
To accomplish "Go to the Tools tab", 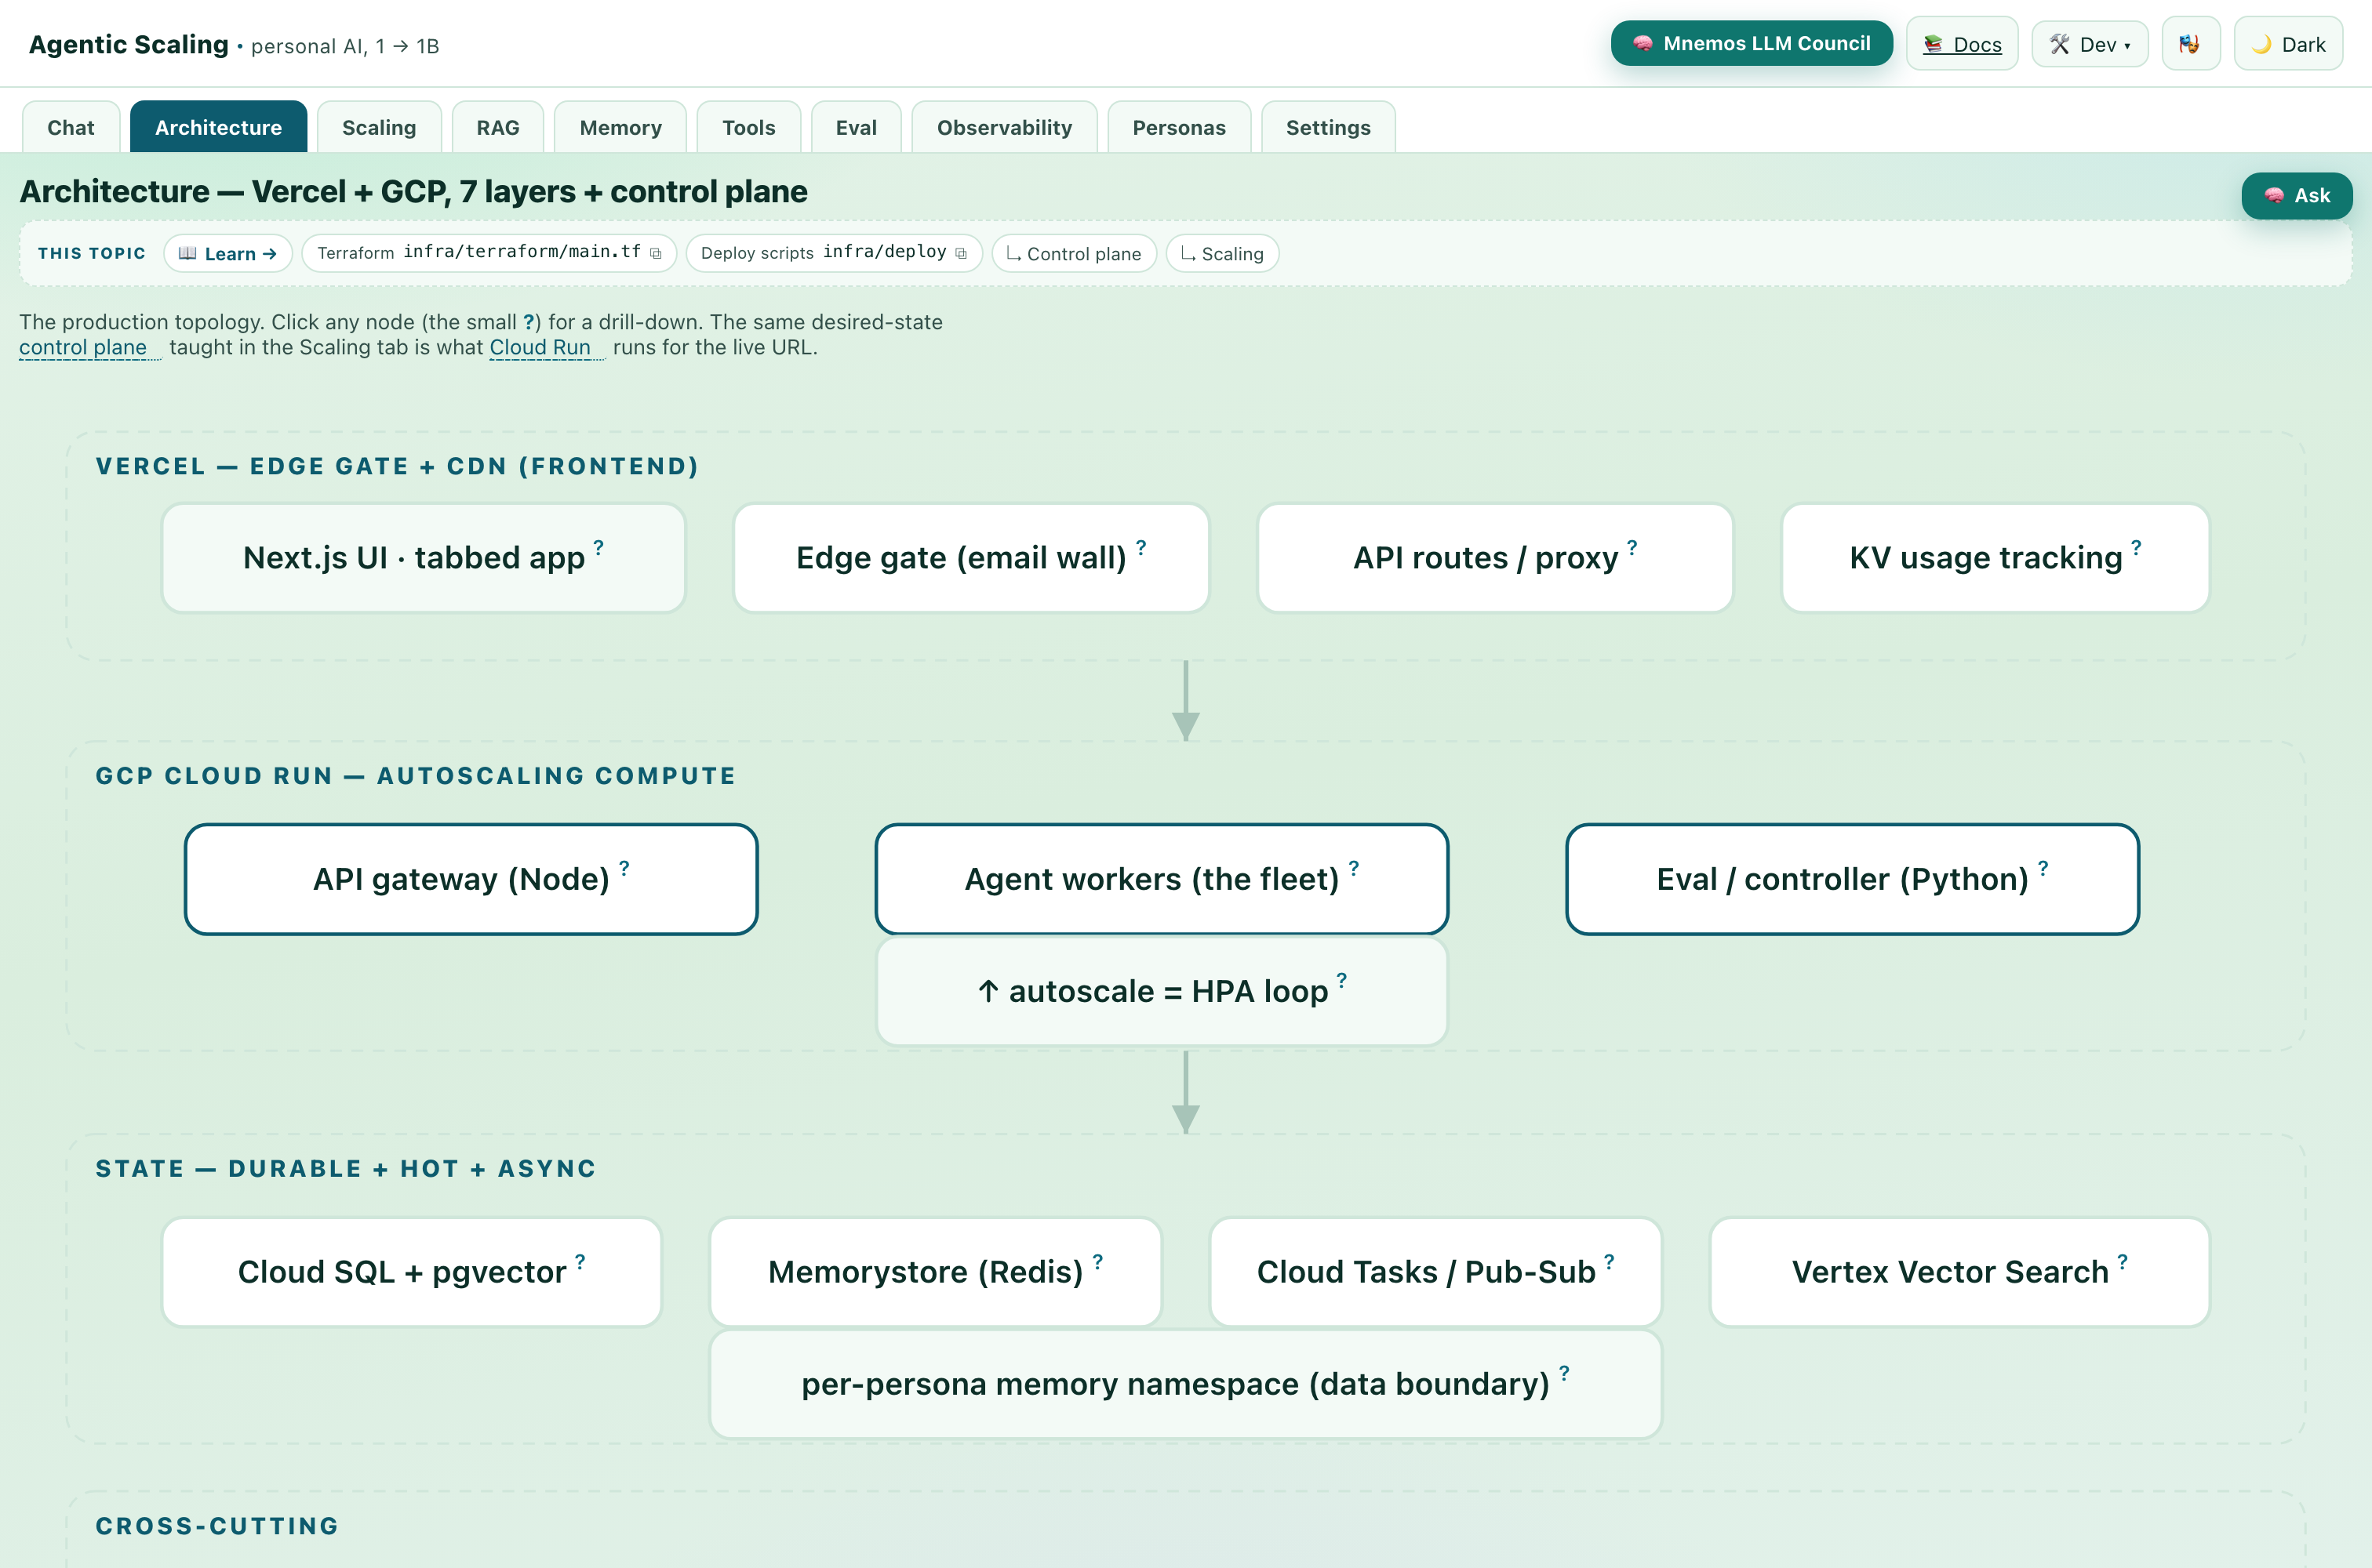I will pos(748,127).
